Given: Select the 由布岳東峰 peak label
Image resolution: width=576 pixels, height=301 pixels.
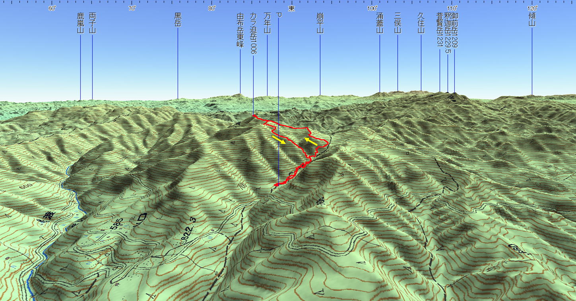Looking at the screenshot, I should [240, 30].
